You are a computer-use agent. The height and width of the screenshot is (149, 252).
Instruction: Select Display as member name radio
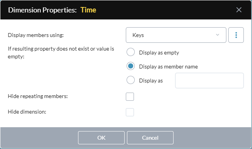130,66
